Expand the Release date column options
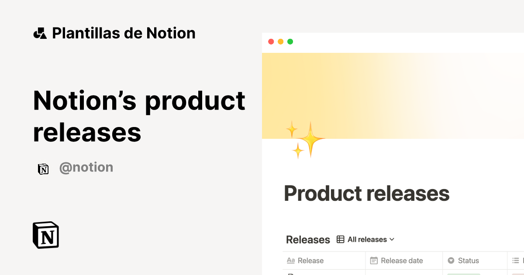 [402, 260]
